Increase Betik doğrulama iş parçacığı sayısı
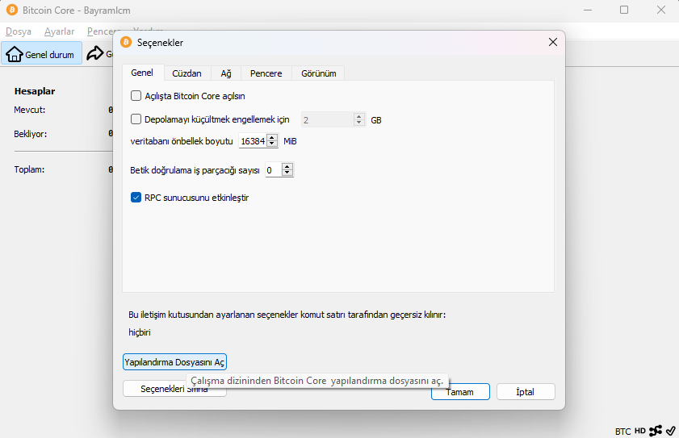Viewport: 679px width, 438px height. (287, 167)
